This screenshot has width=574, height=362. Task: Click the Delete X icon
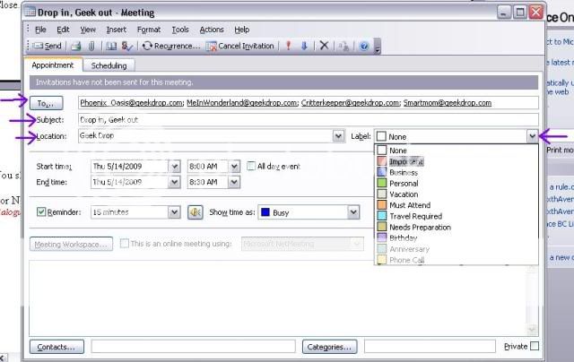coord(324,46)
